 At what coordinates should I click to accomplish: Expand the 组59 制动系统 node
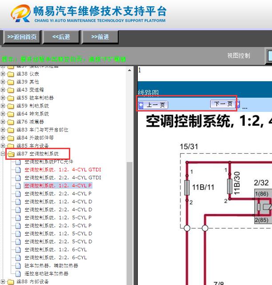point(3,106)
